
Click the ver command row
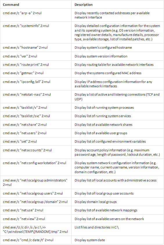click(82, 56)
